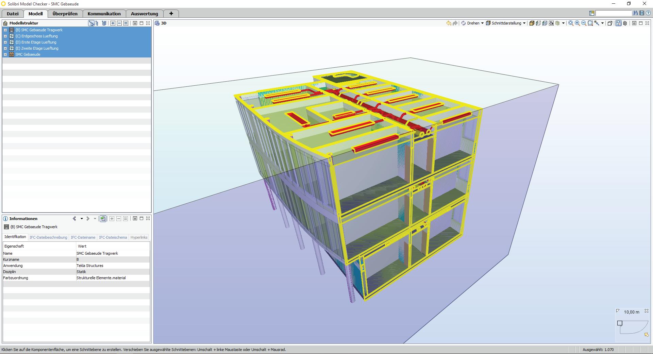Go forward in Informationen history

pyautogui.click(x=88, y=219)
